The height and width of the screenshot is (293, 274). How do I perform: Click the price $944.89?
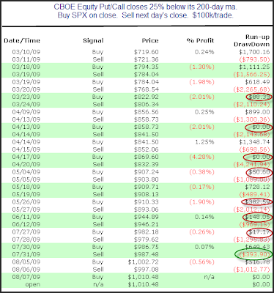[x=147, y=217]
